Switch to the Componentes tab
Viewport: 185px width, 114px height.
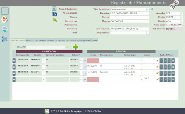pyautogui.click(x=40, y=40)
